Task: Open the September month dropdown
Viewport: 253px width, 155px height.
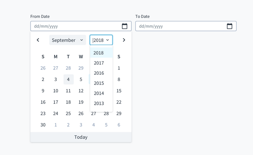Action: click(x=67, y=40)
